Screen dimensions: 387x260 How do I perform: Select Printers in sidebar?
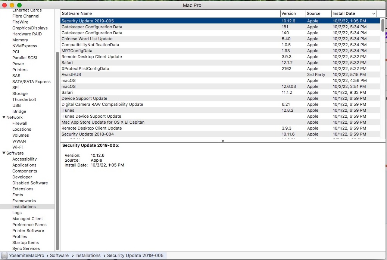(x=20, y=70)
